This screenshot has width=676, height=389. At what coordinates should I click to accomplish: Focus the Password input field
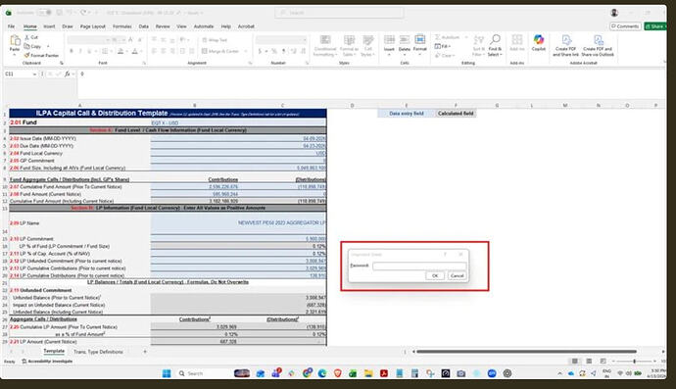coord(419,267)
